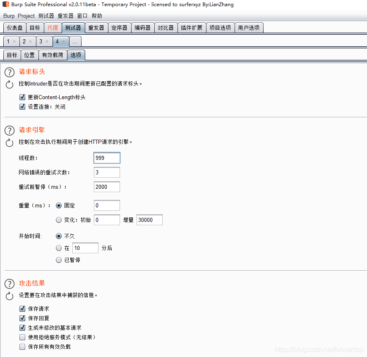Open the Project menu

pyautogui.click(x=26, y=16)
